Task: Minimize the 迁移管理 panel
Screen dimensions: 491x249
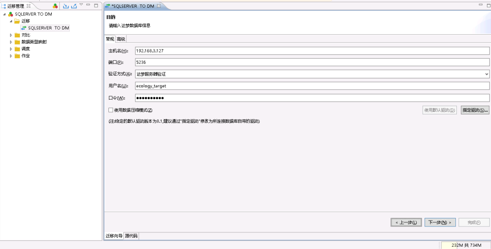Action: [88, 5]
